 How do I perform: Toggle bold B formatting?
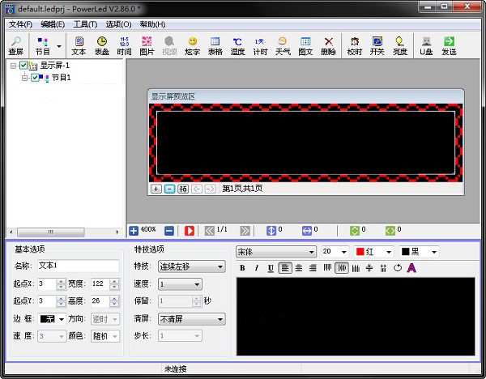[242, 268]
